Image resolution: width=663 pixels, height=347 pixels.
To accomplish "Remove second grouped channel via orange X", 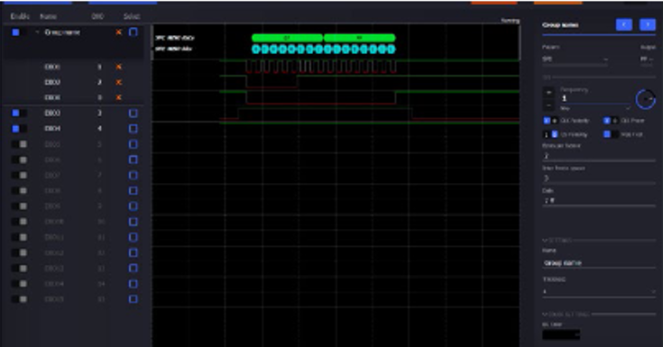I will [x=118, y=82].
